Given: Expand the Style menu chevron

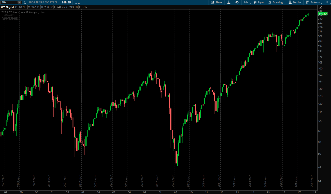Looking at the screenshot, I should [x=265, y=3].
